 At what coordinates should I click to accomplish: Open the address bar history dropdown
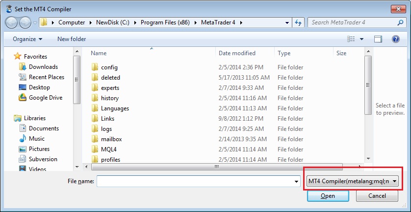tap(287, 22)
